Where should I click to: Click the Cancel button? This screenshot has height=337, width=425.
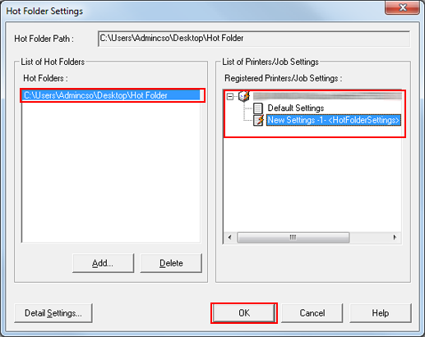coord(312,313)
